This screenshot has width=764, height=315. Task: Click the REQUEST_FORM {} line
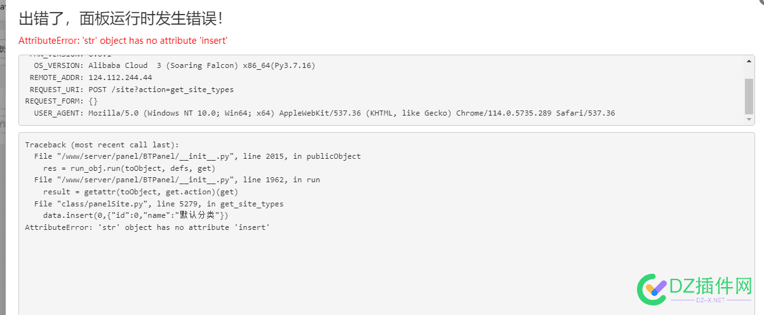62,102
